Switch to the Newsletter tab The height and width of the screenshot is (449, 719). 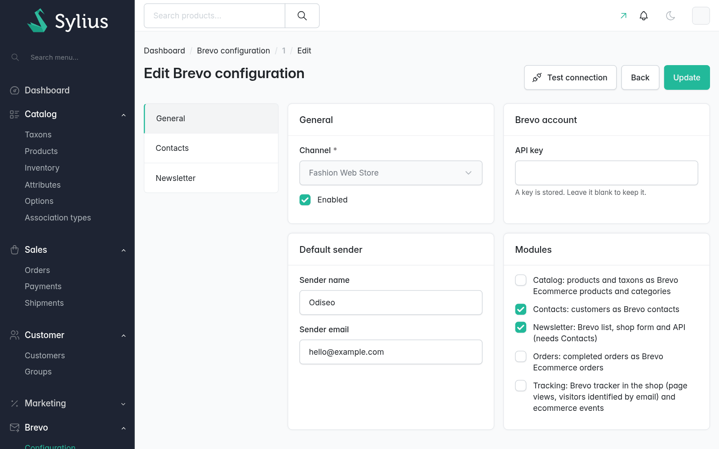pos(211,178)
